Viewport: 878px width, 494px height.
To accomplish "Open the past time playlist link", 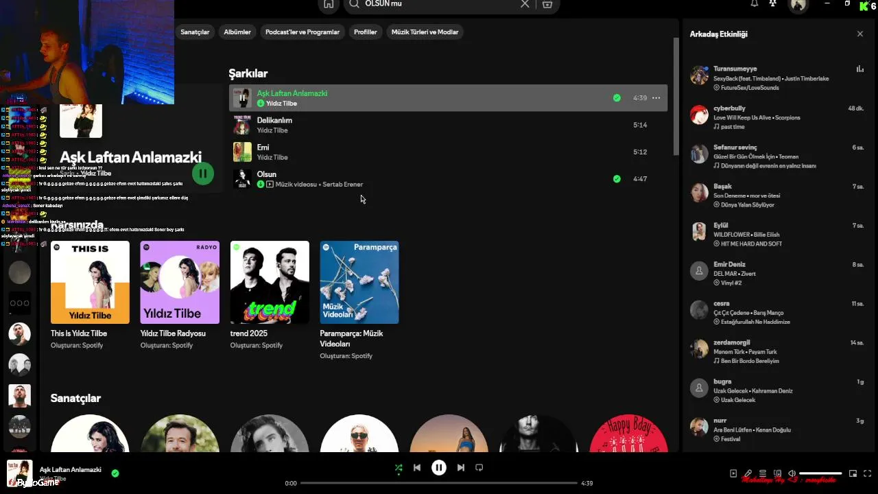I will coord(733,127).
